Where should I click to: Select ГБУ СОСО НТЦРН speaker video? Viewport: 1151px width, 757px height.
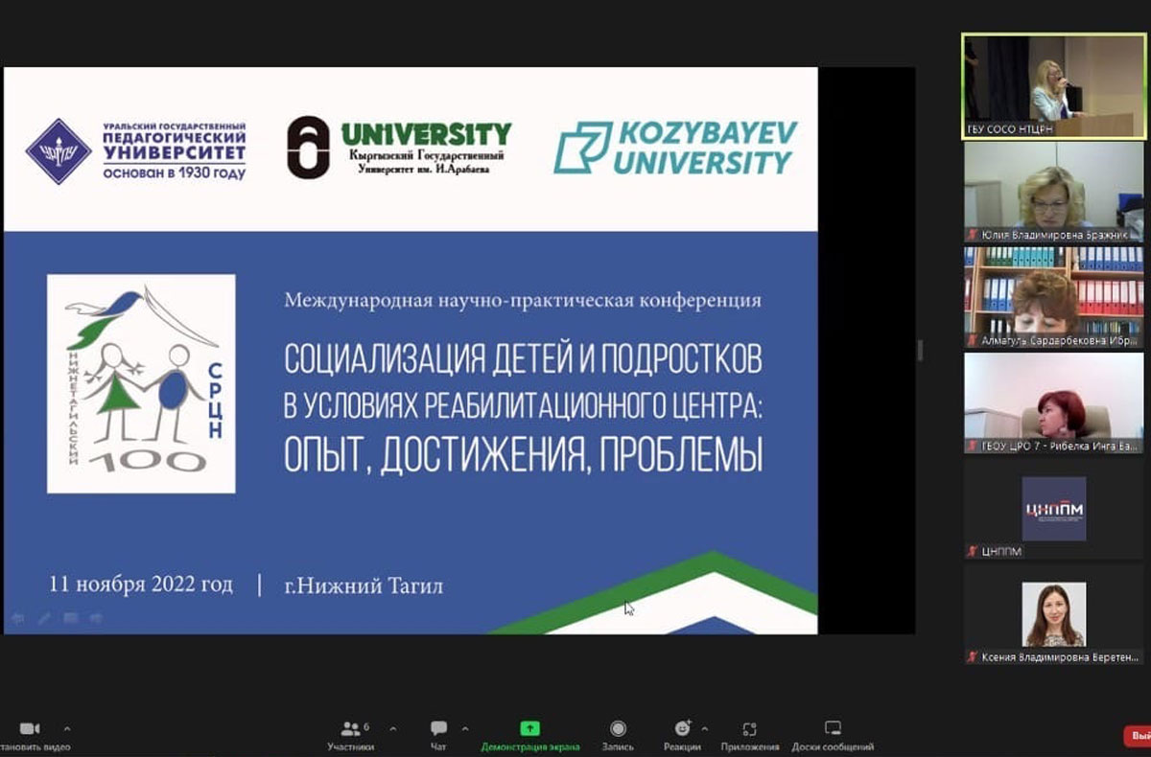[x=1053, y=85]
